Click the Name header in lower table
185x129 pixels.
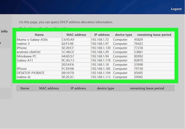[25, 88]
